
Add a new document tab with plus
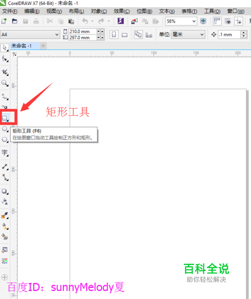(43, 46)
